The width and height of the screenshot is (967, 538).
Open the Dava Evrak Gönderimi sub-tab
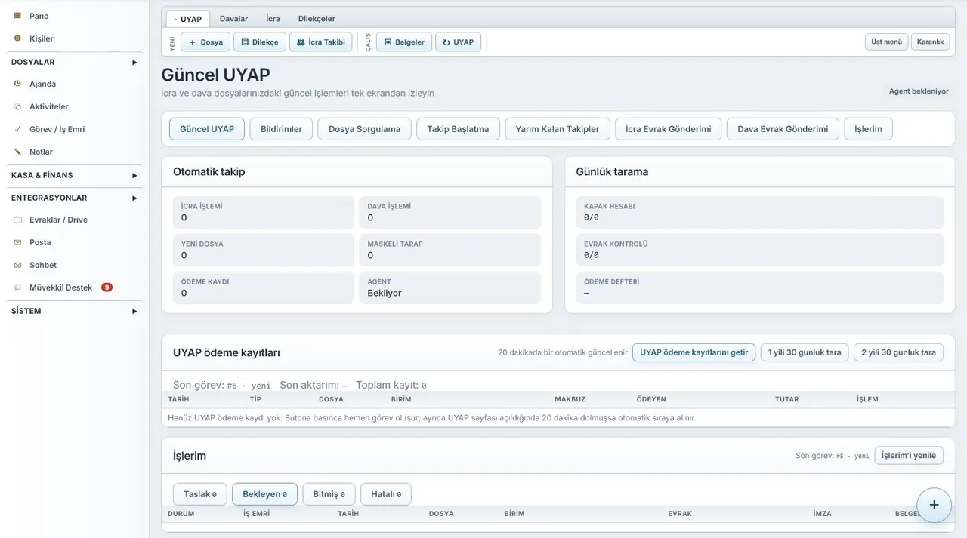tap(783, 129)
